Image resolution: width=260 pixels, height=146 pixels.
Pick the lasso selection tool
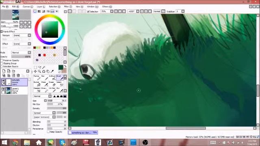[x=39, y=67]
